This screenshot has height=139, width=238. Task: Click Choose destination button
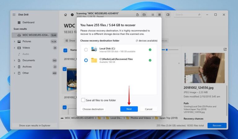pyautogui.click(x=93, y=109)
